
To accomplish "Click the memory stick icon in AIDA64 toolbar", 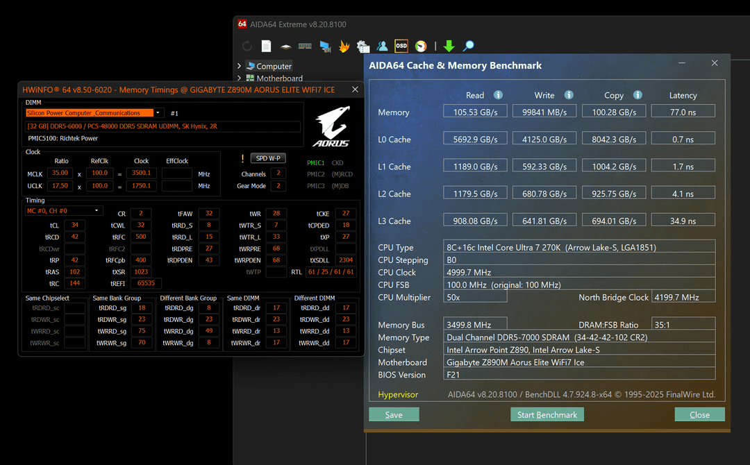I will [305, 46].
